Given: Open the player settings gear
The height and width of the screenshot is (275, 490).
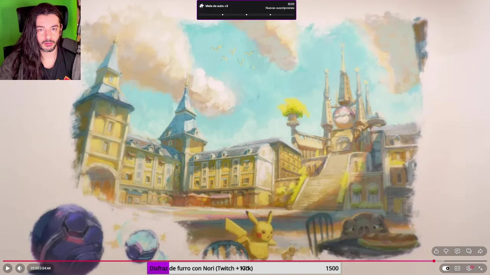Looking at the screenshot, I should click(x=469, y=268).
